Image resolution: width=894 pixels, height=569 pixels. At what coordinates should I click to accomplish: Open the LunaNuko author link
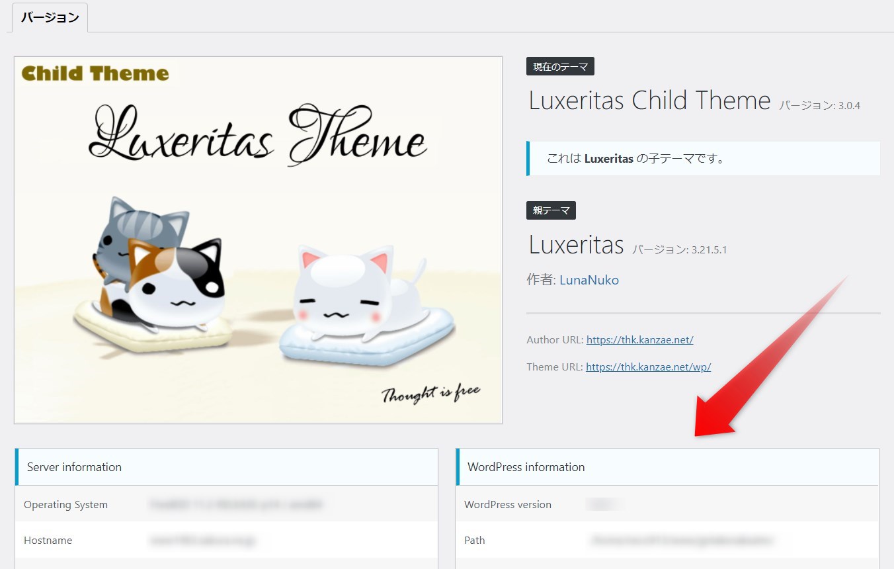(x=589, y=280)
